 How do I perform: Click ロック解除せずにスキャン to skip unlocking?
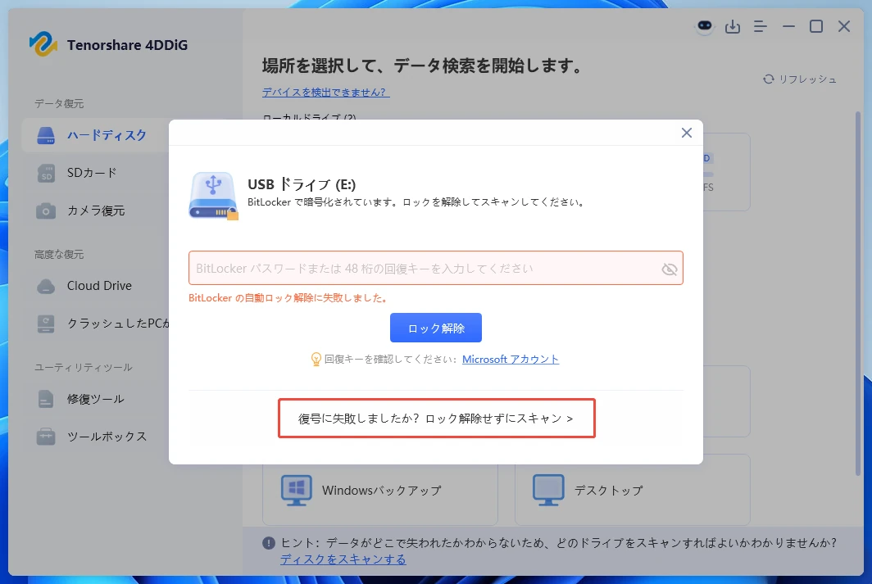tap(436, 418)
